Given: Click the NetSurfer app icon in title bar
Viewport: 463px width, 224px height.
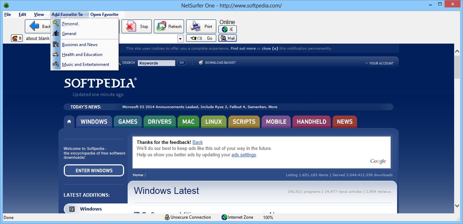Looking at the screenshot, I should pyautogui.click(x=6, y=5).
